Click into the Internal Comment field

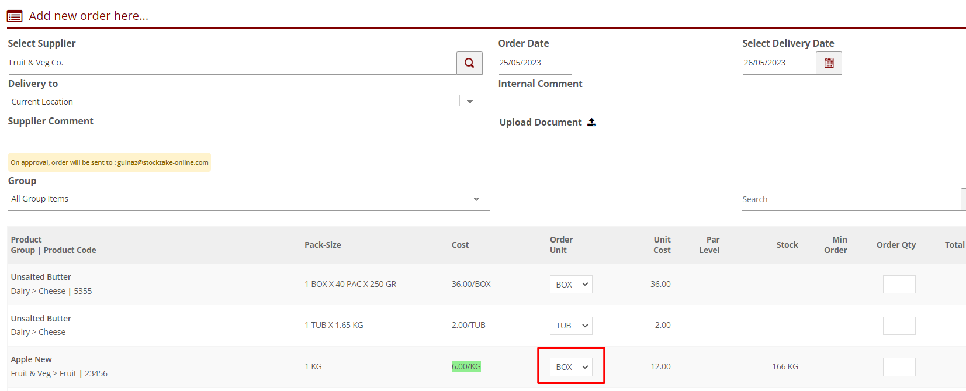tap(730, 102)
